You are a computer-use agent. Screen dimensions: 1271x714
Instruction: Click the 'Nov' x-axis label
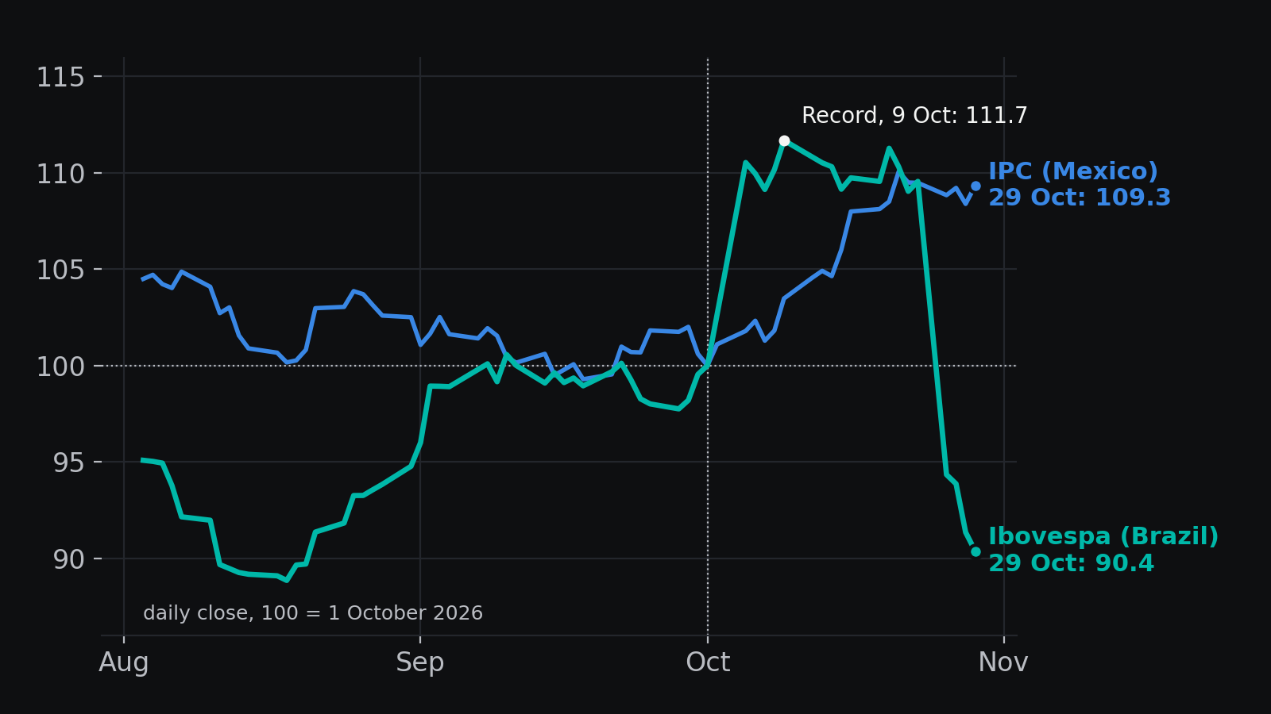[1003, 662]
